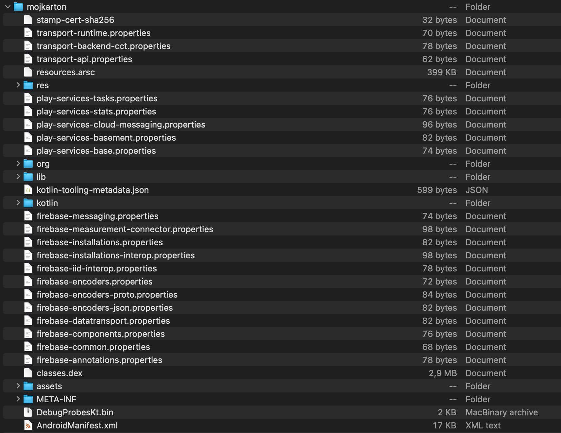Select play-services-base.properties file name
This screenshot has width=561, height=433.
(96, 151)
